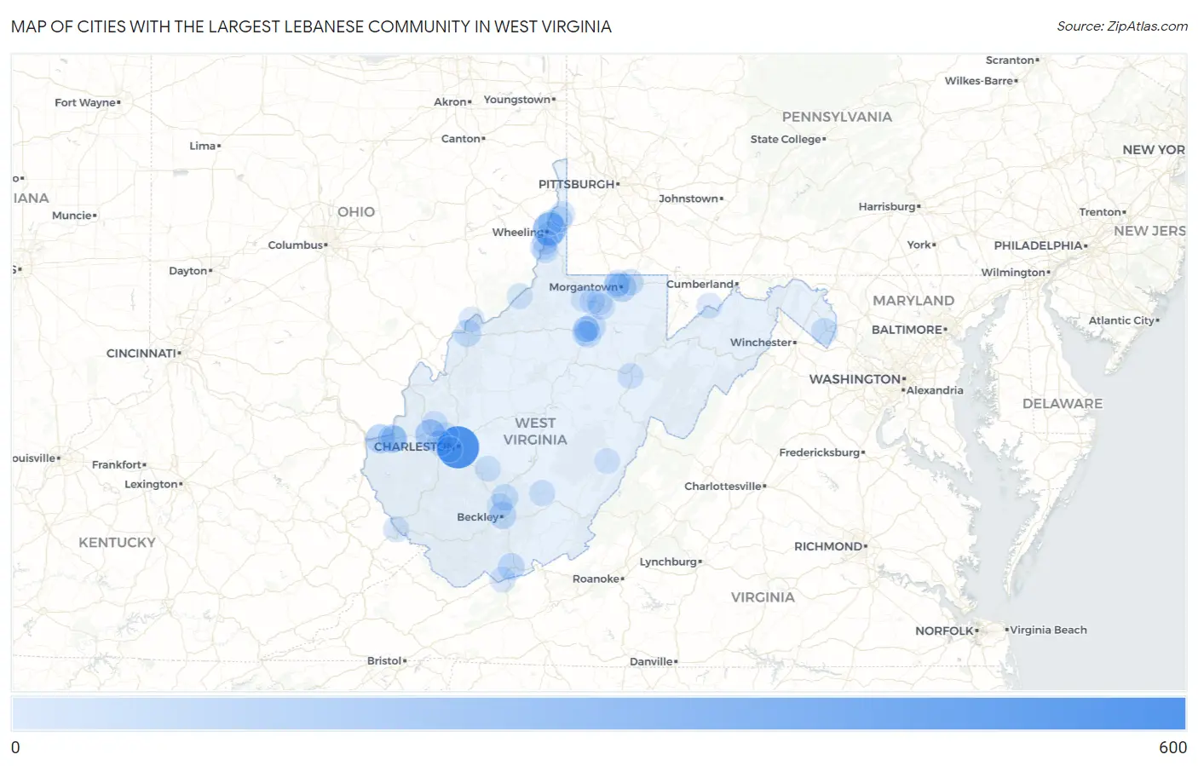Viewport: 1198px width, 766px height.
Task: Click the Pennsylvania state label
Action: 837,117
